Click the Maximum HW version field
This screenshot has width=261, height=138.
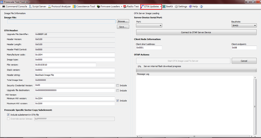[75, 104]
